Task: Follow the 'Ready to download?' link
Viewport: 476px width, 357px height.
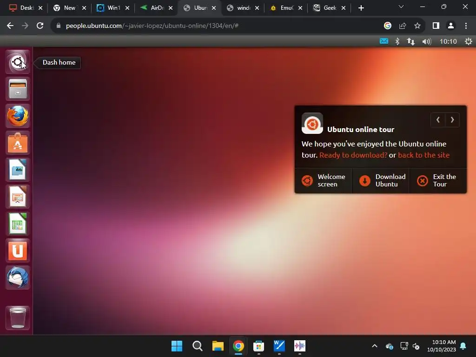Action: point(353,155)
